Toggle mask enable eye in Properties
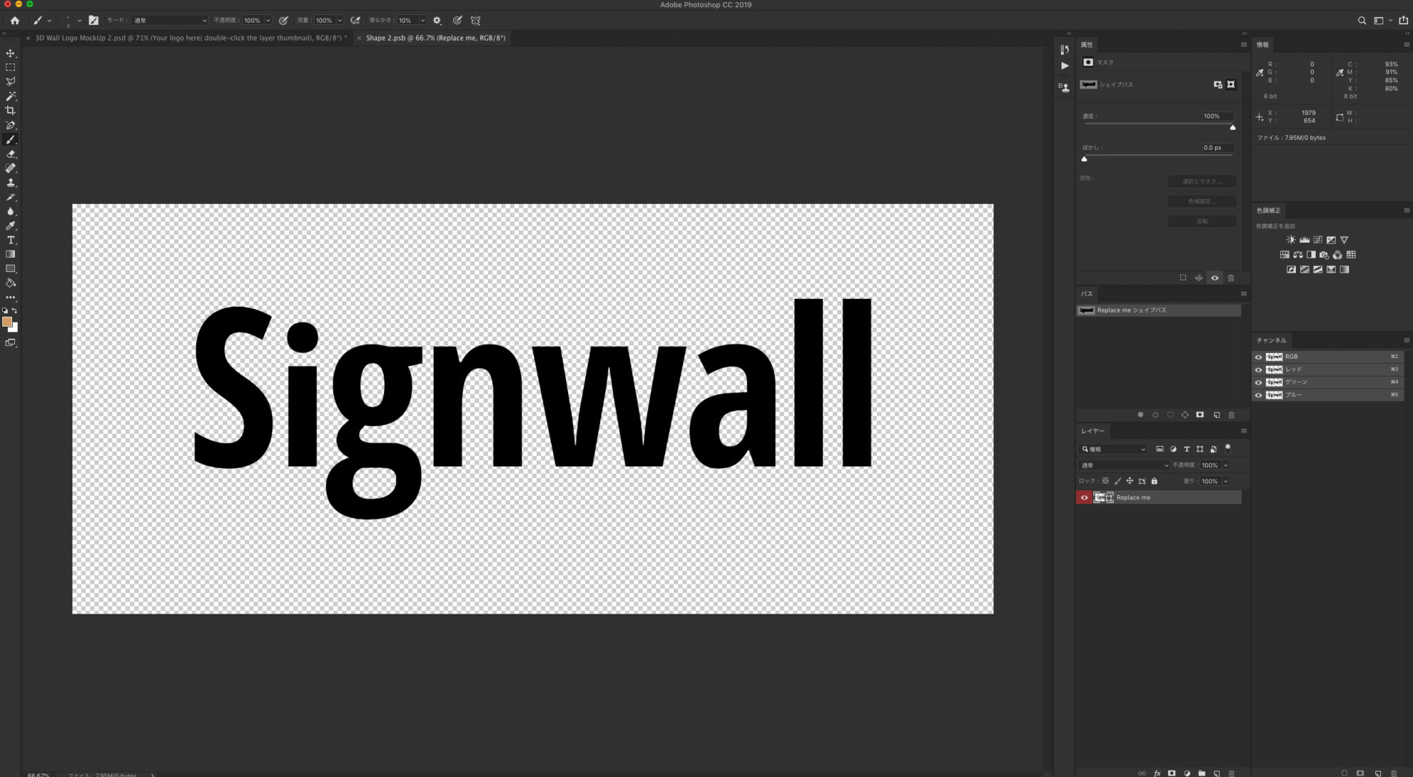The height and width of the screenshot is (777, 1413). point(1215,278)
